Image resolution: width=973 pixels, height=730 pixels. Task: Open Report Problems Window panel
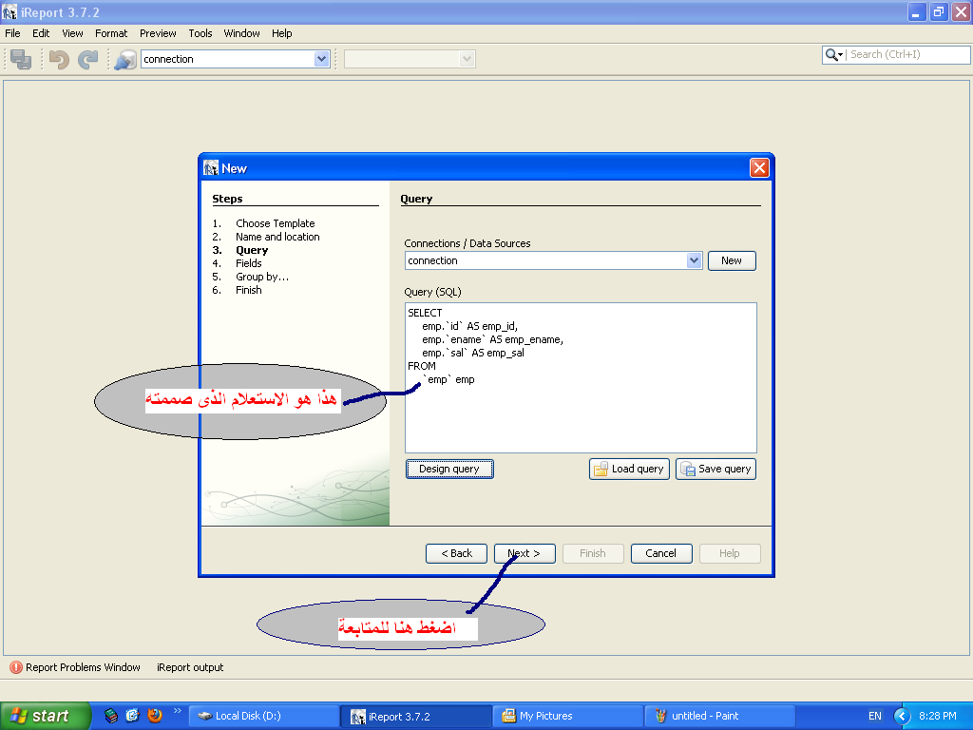pos(75,667)
